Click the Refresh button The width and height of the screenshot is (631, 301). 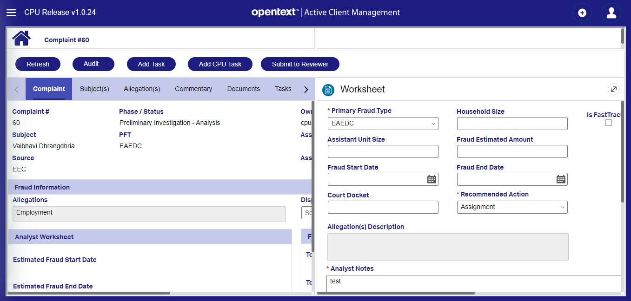pyautogui.click(x=38, y=64)
